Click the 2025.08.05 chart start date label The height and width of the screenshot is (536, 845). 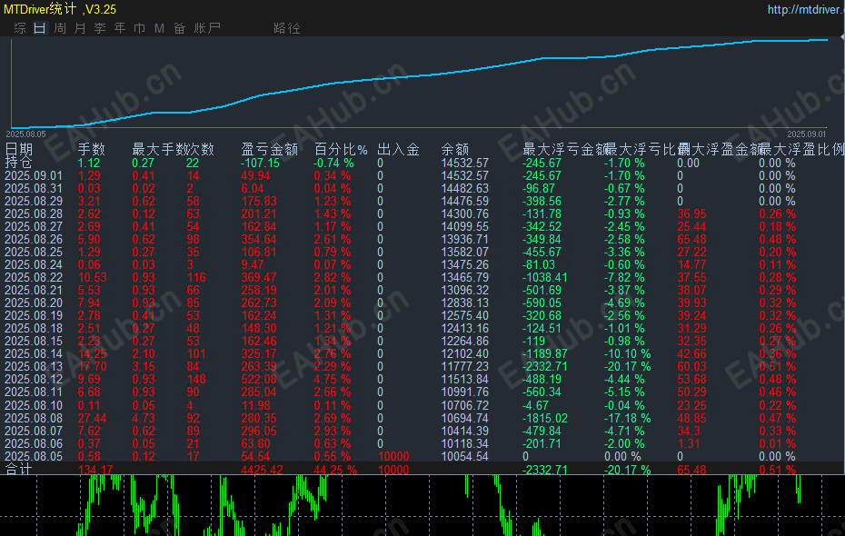click(25, 134)
